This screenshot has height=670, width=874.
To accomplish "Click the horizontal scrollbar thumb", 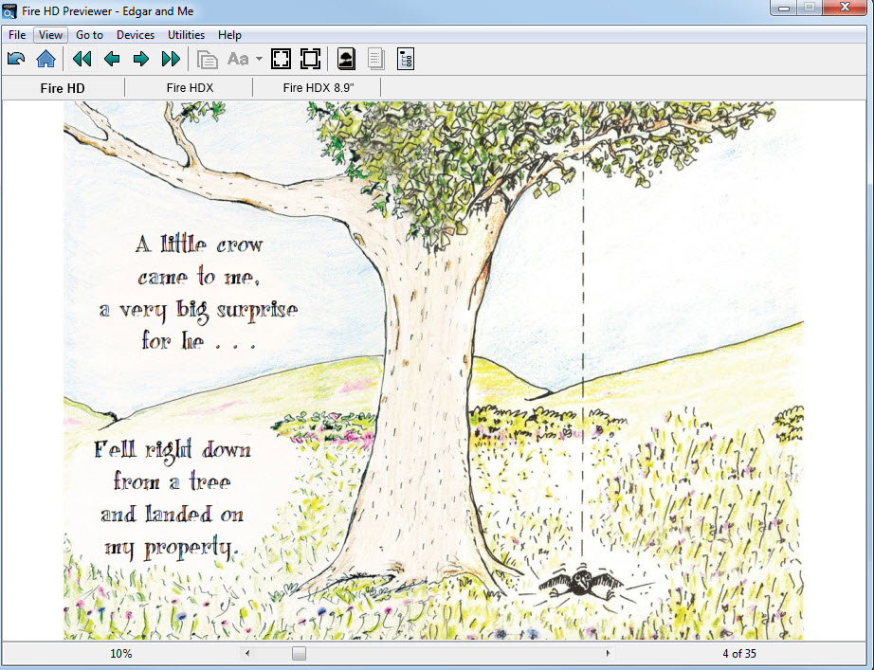I will point(299,653).
